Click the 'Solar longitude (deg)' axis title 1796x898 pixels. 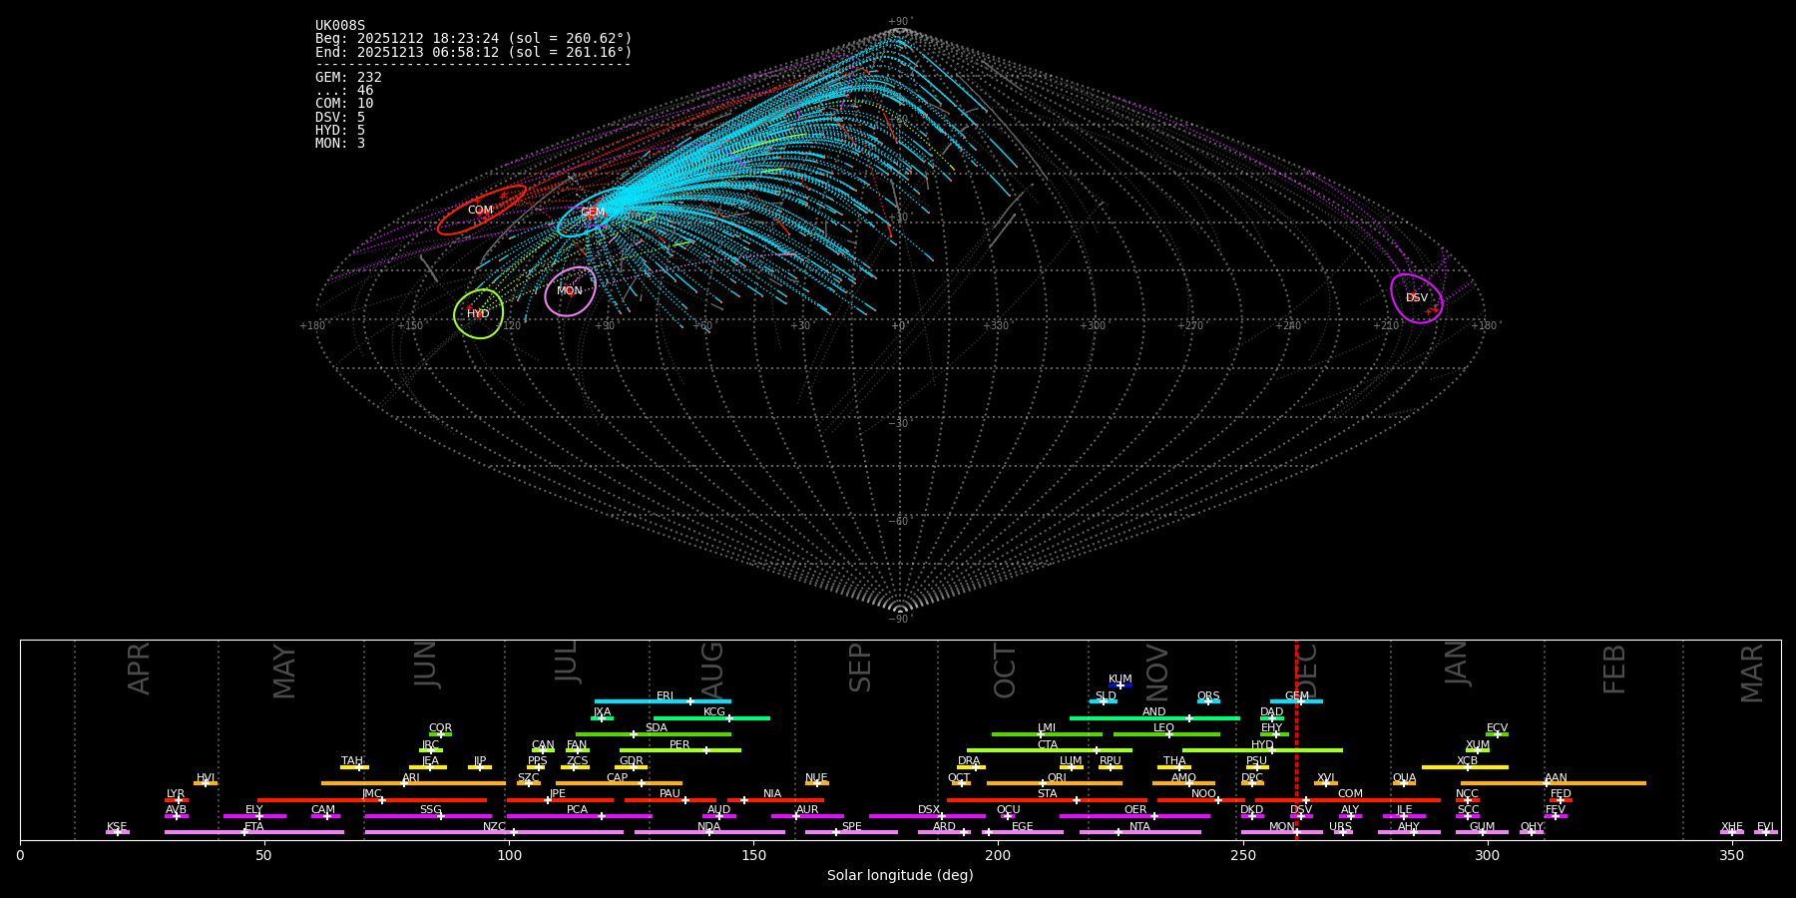(900, 876)
